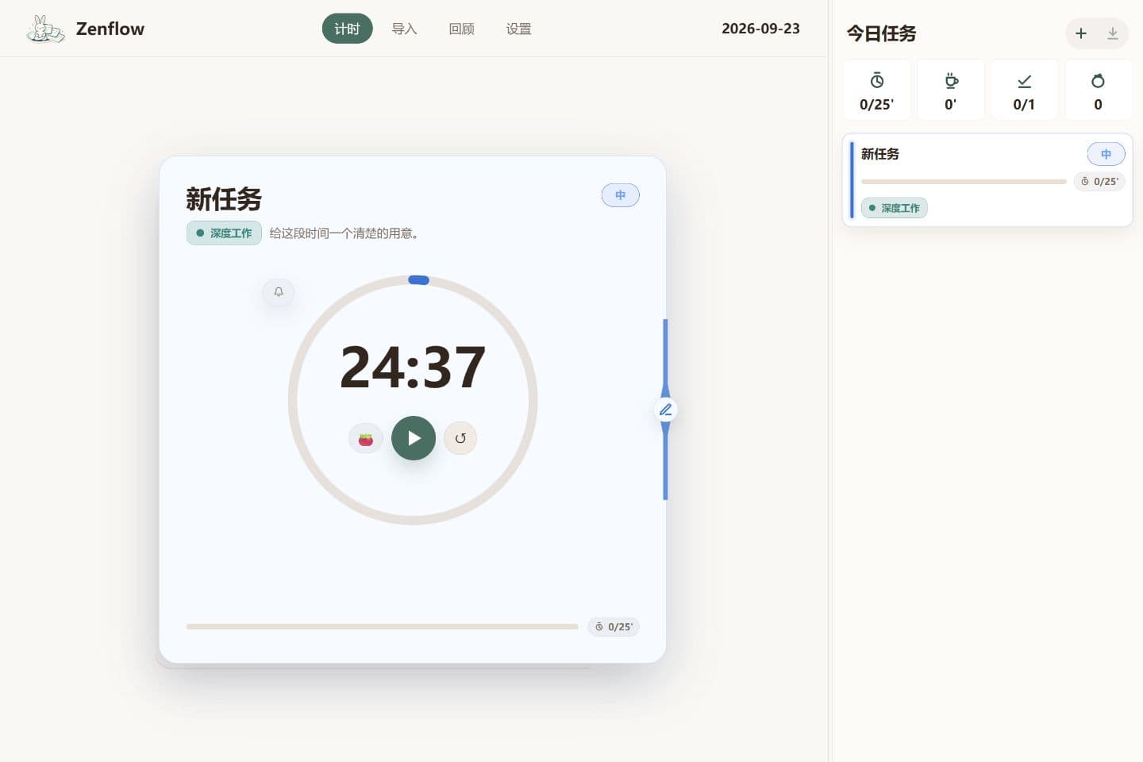Add a new task with plus icon
Image resolution: width=1143 pixels, height=762 pixels.
pos(1081,33)
